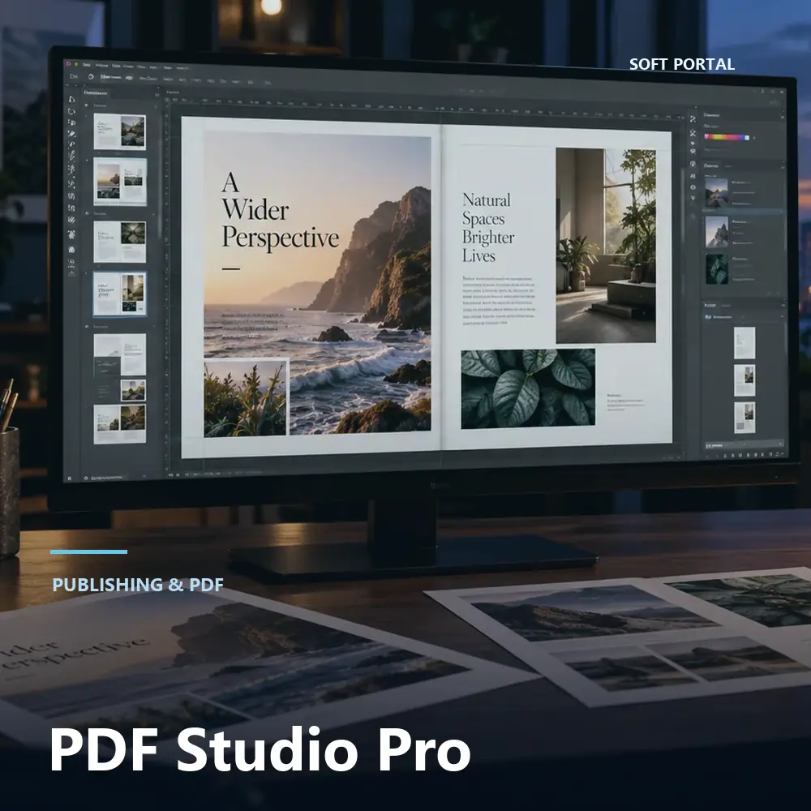Select the large coastal cliff photo on left page

317,283
